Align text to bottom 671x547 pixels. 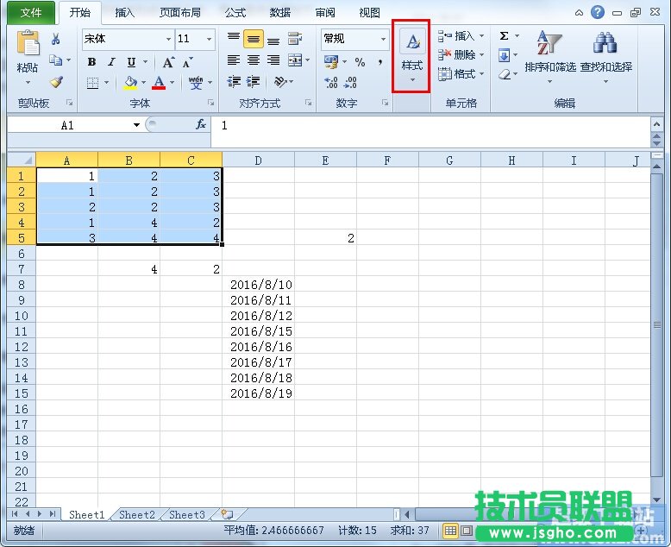(273, 40)
